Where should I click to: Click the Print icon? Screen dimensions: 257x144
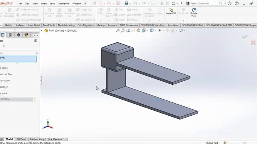coord(126,3)
